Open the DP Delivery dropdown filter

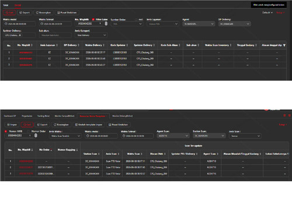point(235,24)
